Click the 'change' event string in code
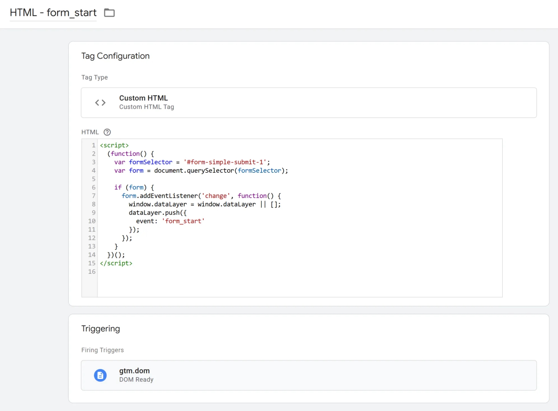Viewport: 558px width, 411px height. tap(216, 196)
